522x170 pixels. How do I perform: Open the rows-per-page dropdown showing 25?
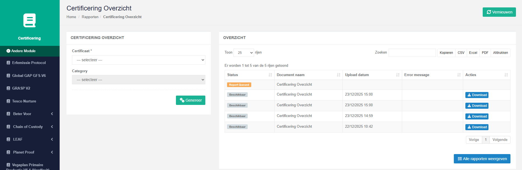tap(244, 52)
